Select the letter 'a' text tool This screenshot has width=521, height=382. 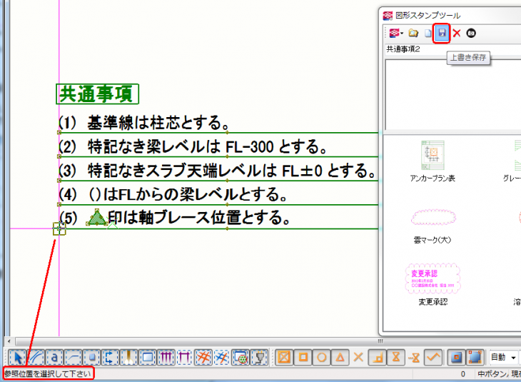(54, 358)
